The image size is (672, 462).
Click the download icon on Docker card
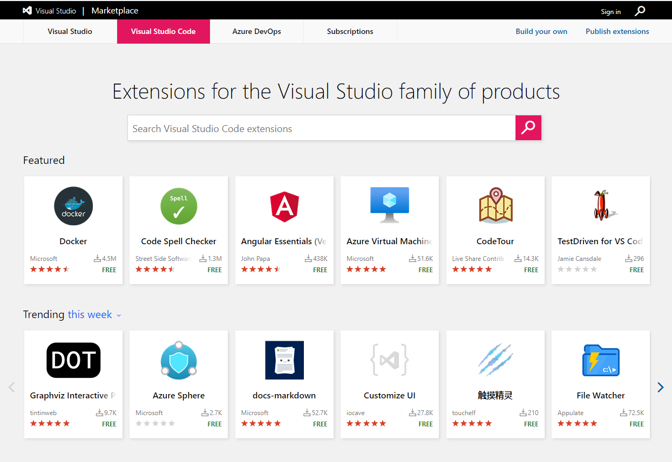(98, 259)
